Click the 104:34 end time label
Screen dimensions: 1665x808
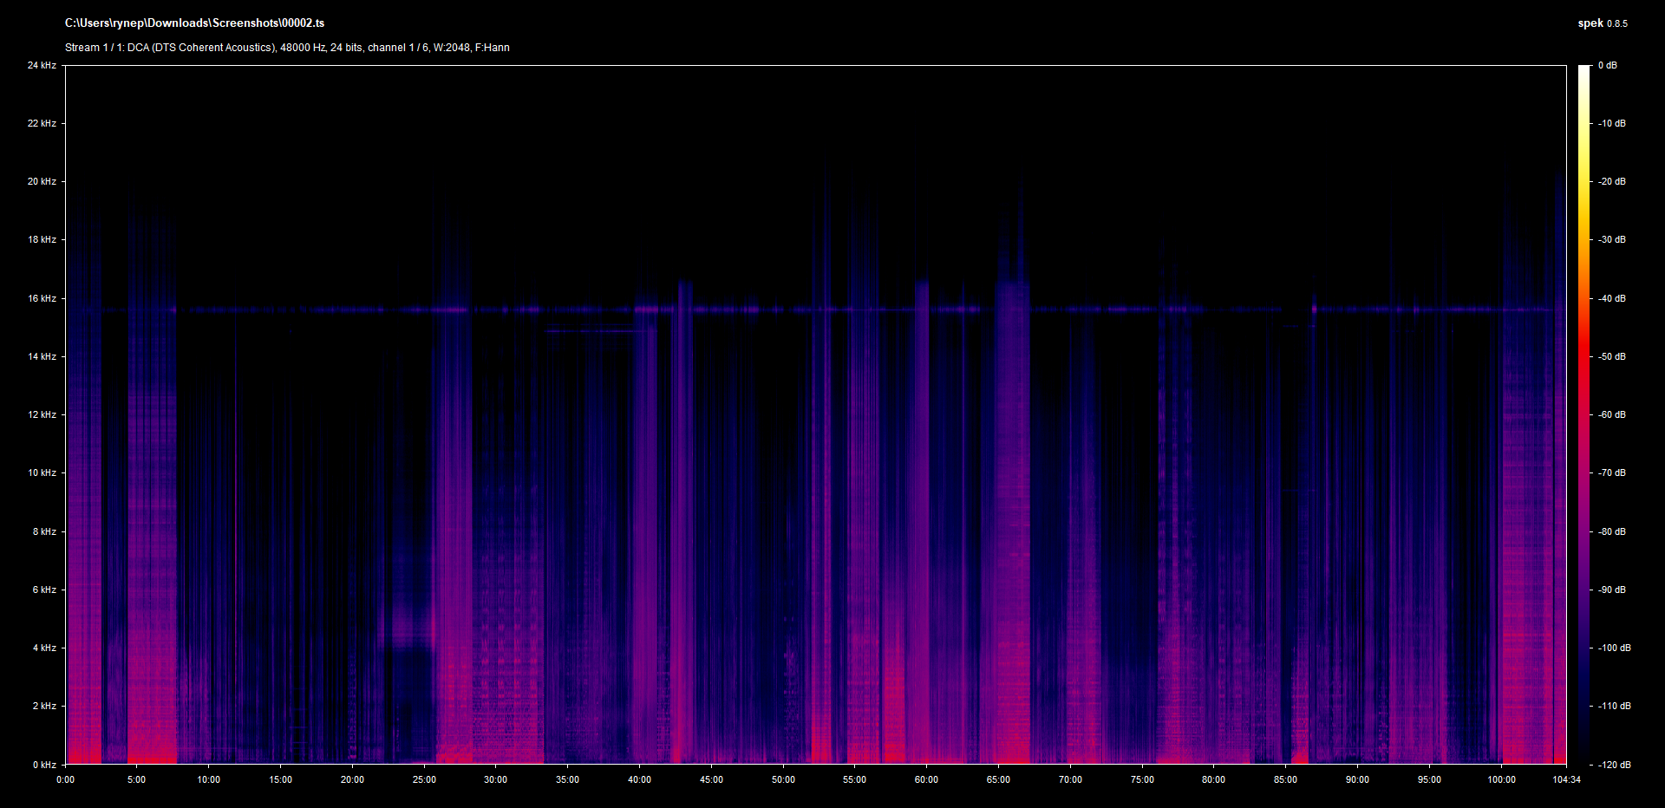coord(1566,779)
